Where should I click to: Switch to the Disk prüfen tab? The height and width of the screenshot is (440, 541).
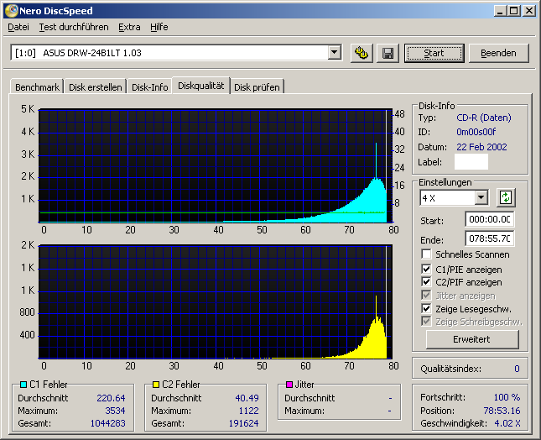[257, 87]
